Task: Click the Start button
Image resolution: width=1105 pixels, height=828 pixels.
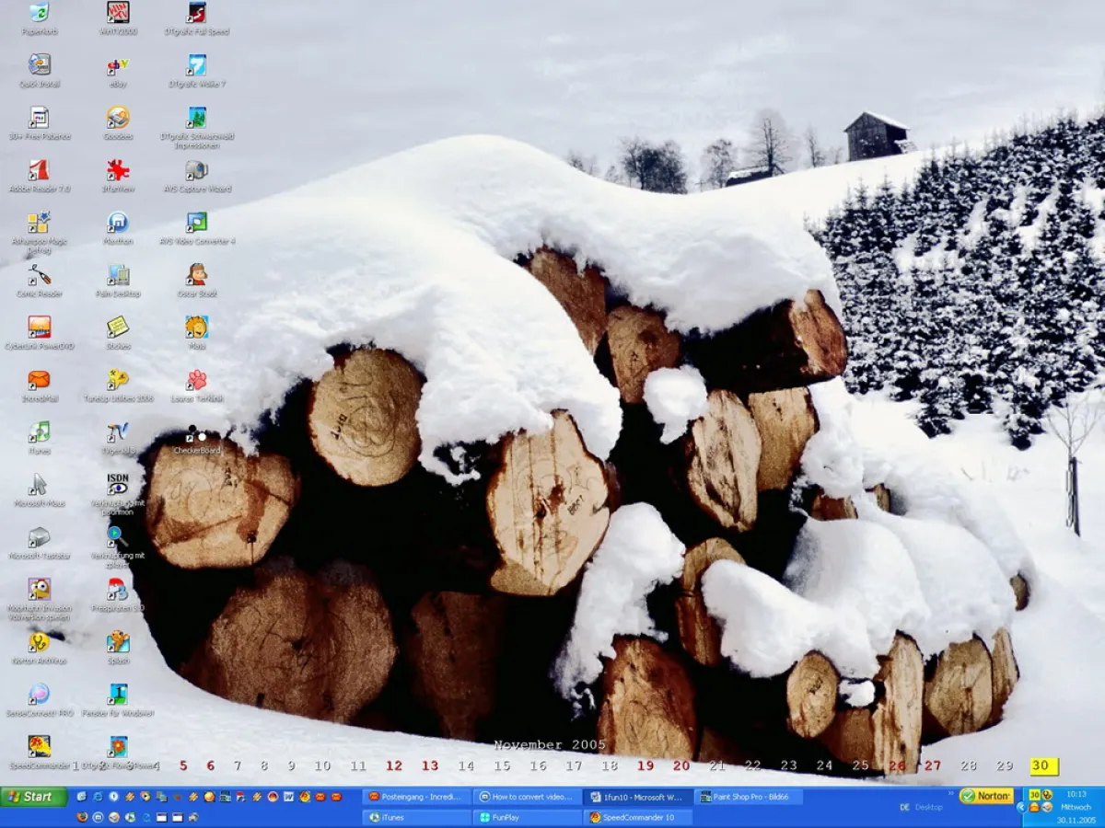Action: click(34, 797)
